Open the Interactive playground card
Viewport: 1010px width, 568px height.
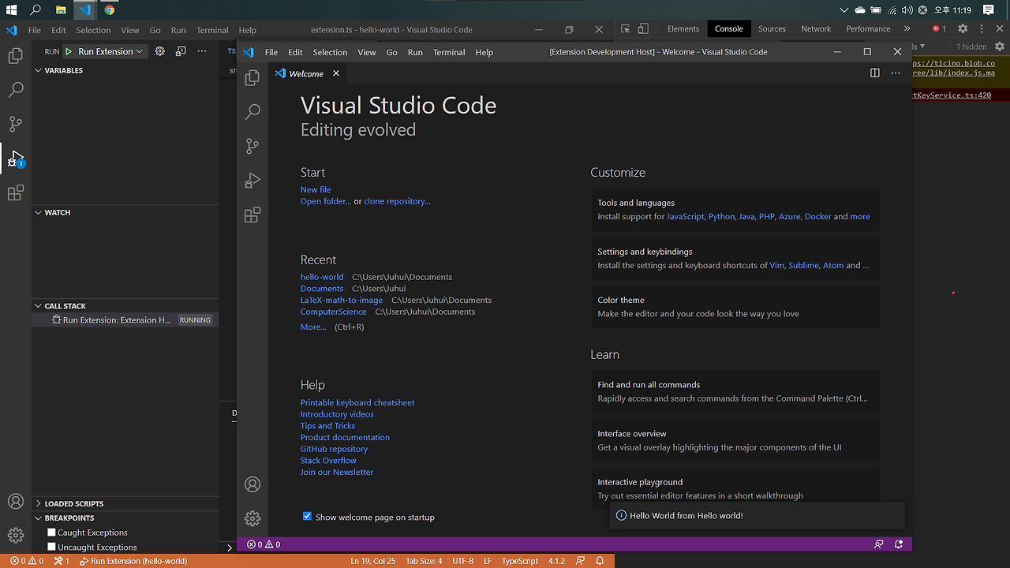coord(735,488)
